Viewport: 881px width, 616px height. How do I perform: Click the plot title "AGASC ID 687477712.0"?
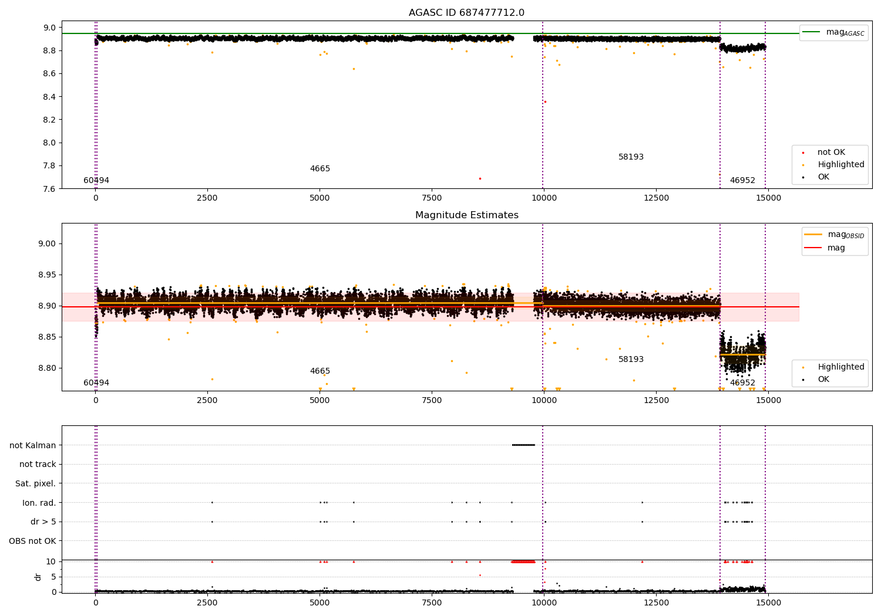[x=466, y=13]
